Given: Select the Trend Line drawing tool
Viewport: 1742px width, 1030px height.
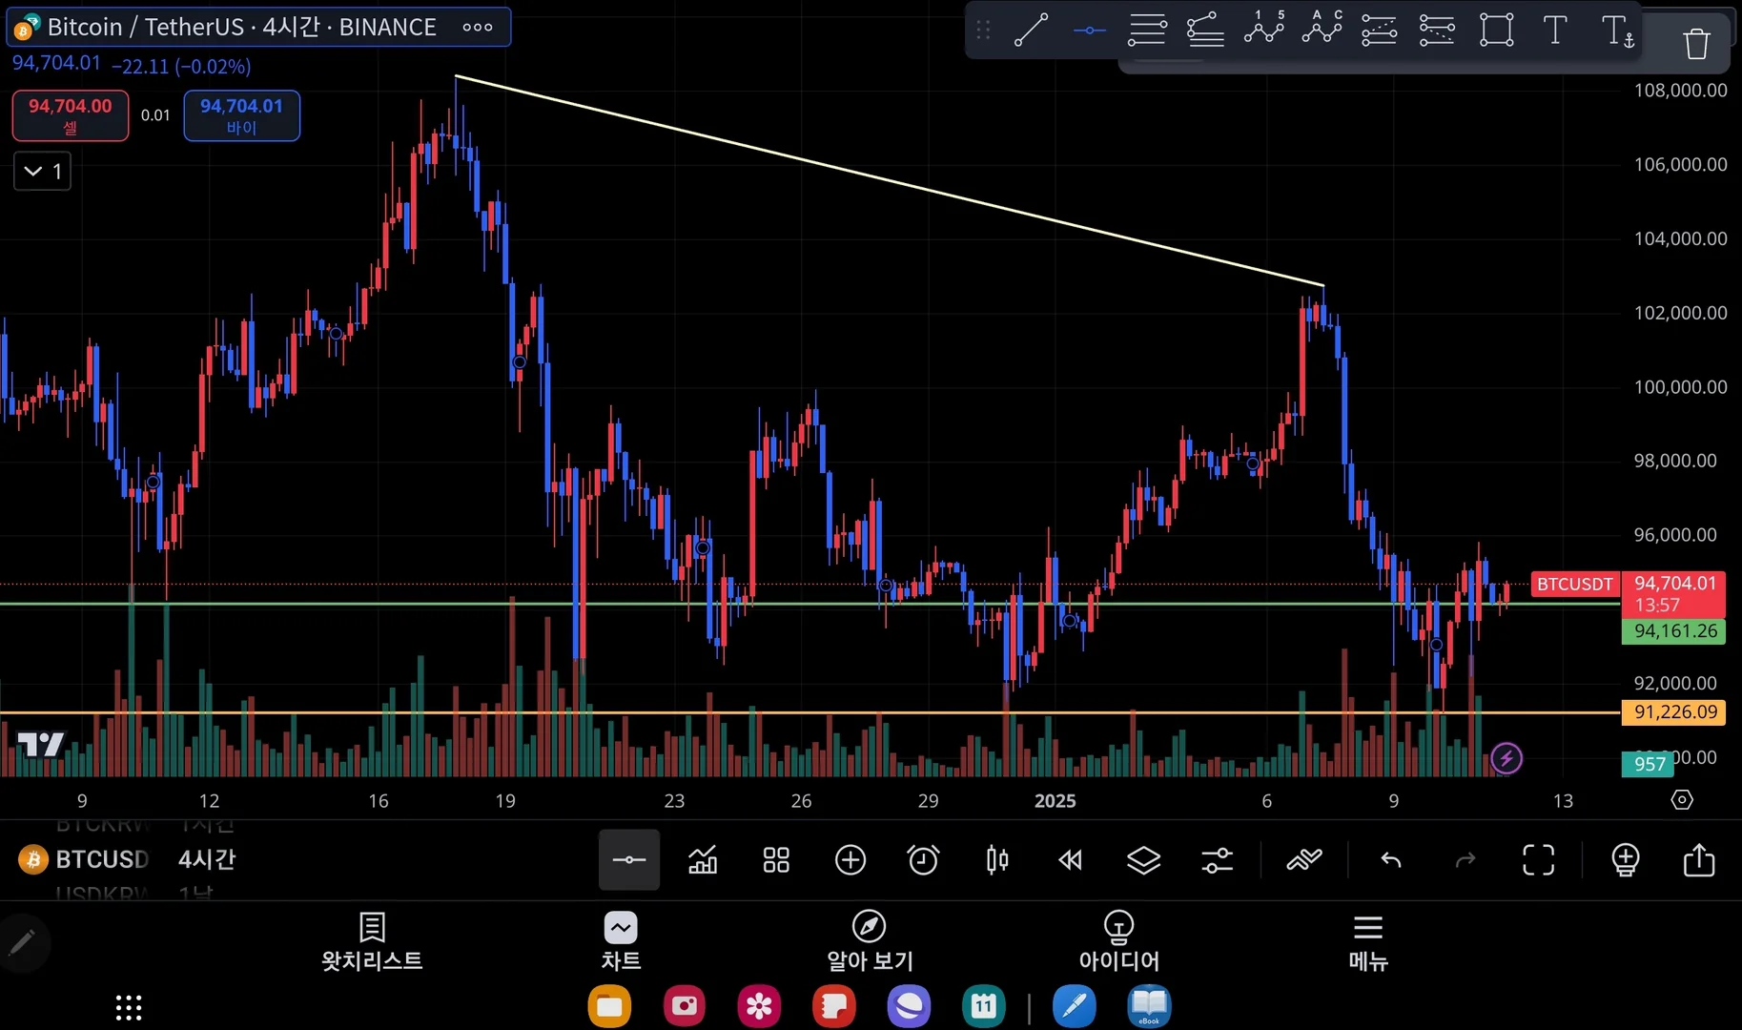Looking at the screenshot, I should 1031,31.
